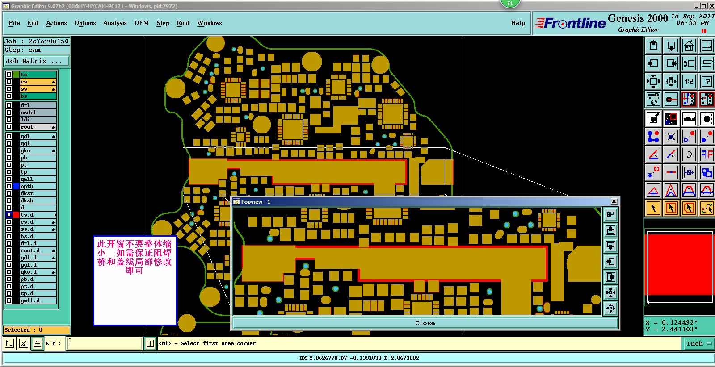This screenshot has height=367, width=715.
Task: Select the rout.d layer row
Action: pyautogui.click(x=38, y=250)
